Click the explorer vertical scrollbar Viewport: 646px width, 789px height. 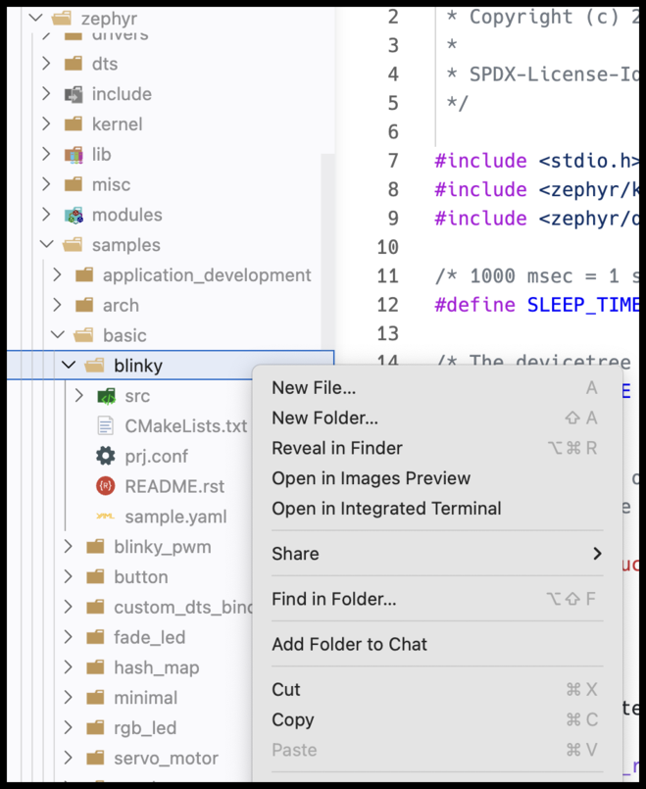(327, 252)
